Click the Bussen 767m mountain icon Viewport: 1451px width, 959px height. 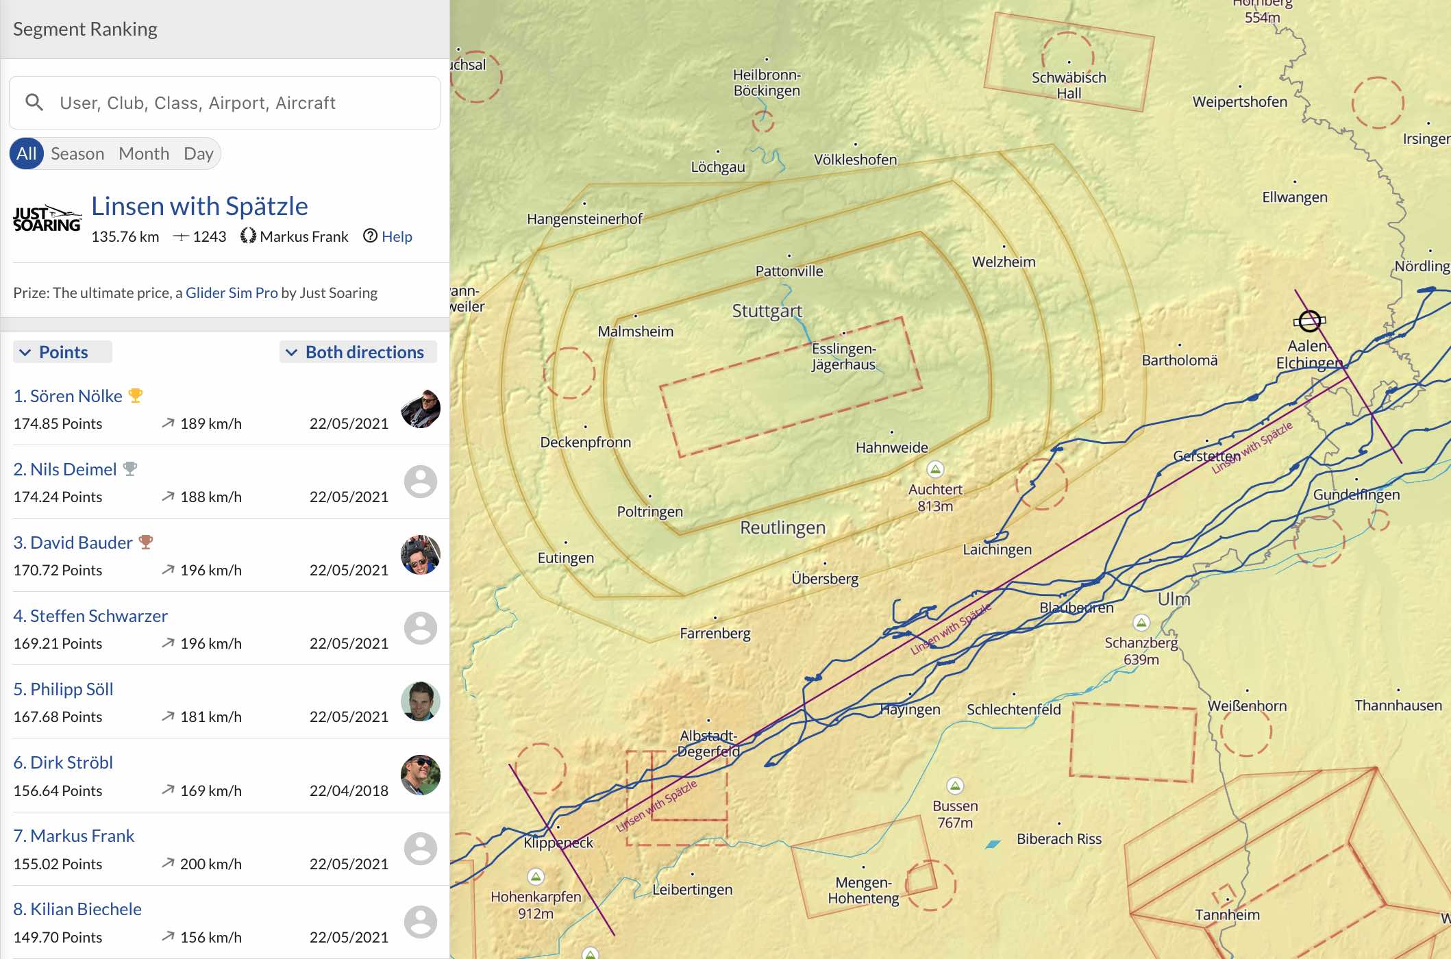(955, 786)
